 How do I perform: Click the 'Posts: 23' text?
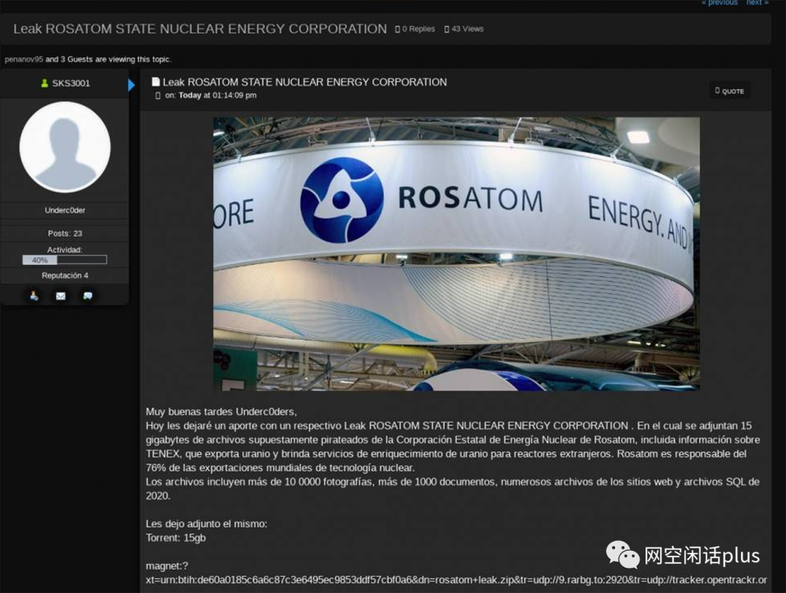click(x=65, y=234)
